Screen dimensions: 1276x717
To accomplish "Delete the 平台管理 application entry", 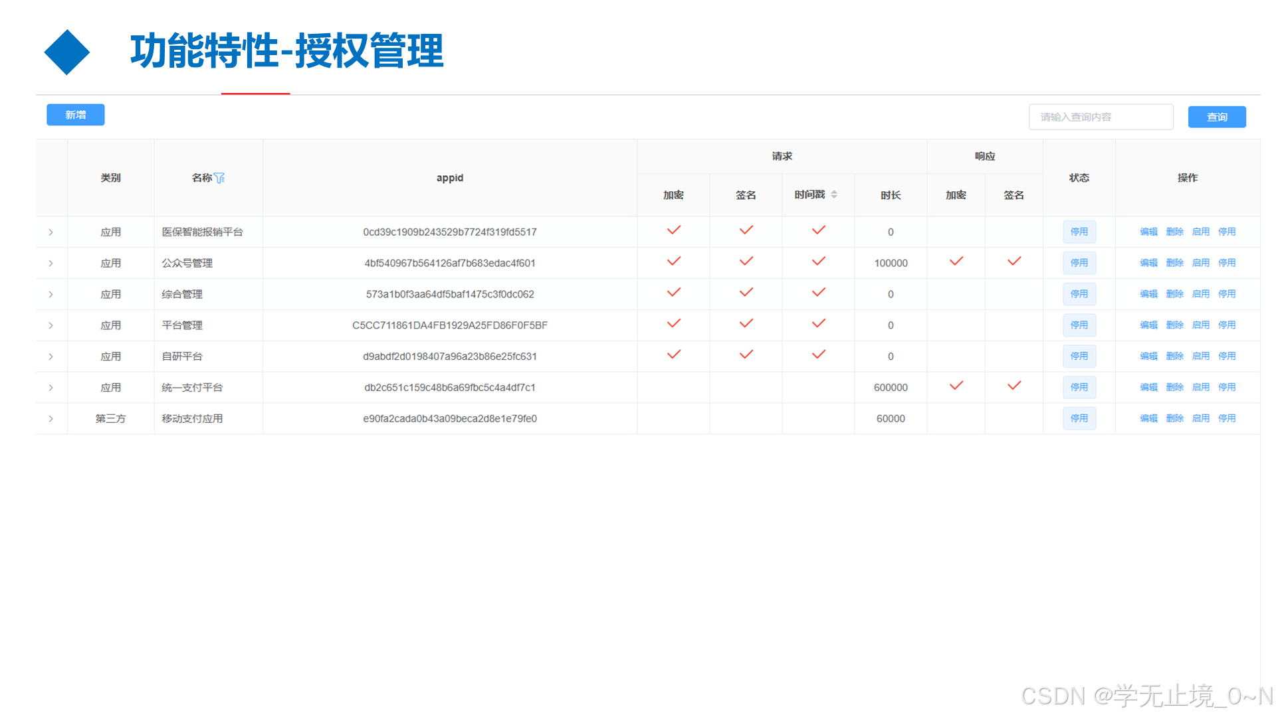I will tap(1174, 325).
